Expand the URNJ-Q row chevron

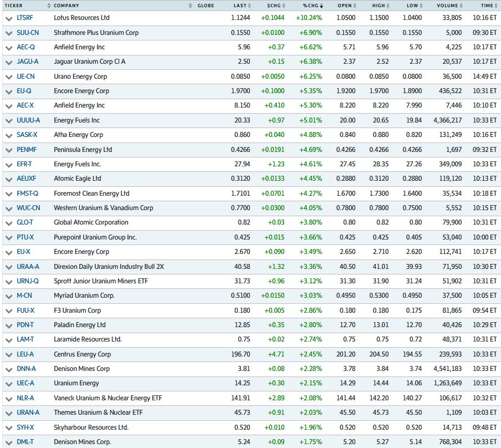coord(9,282)
